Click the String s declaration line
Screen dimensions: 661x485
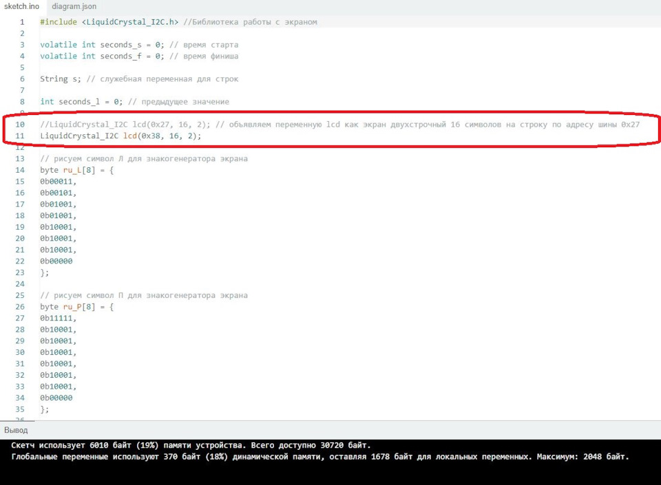coord(139,78)
